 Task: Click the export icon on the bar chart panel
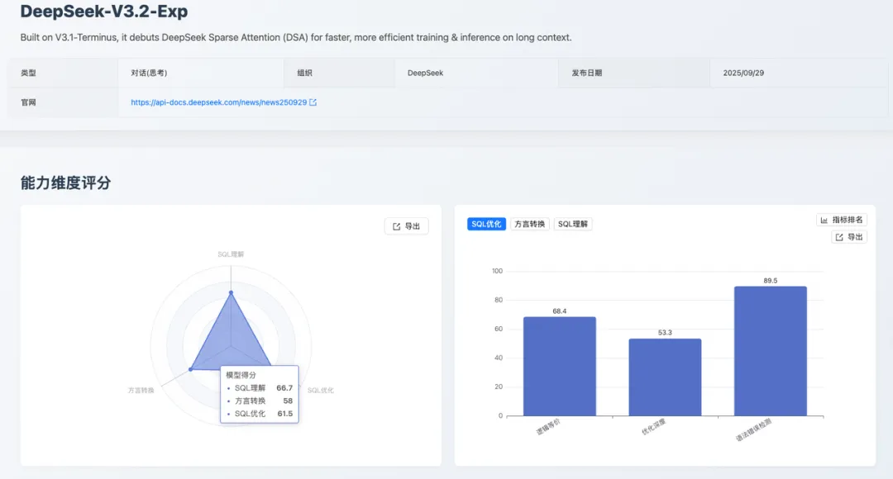(849, 236)
